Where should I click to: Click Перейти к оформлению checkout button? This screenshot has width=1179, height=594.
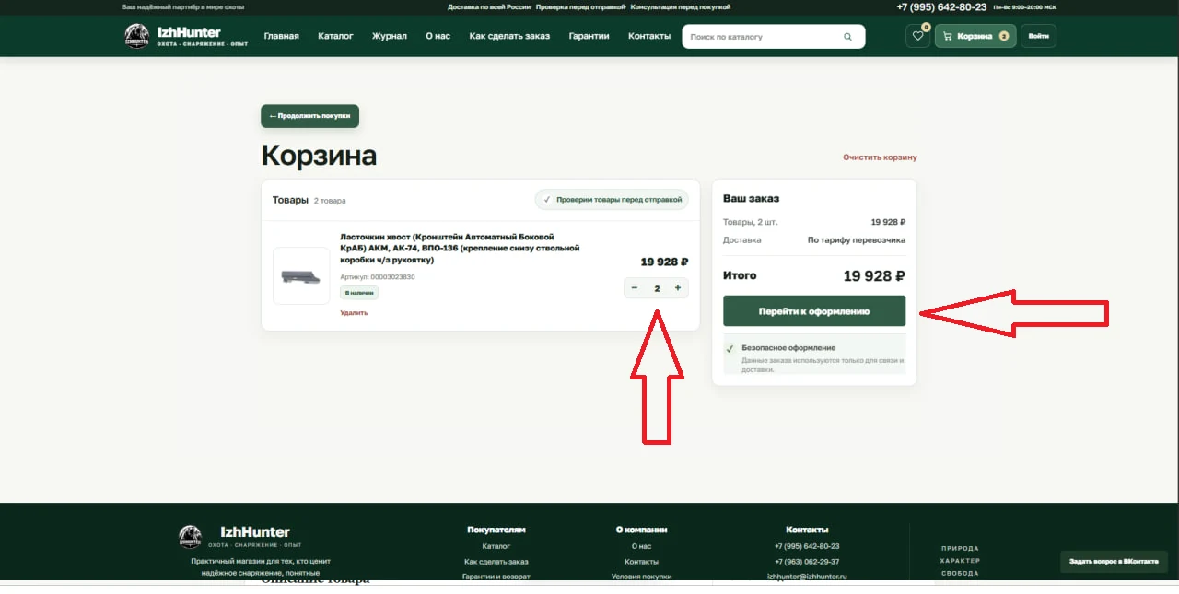(814, 311)
